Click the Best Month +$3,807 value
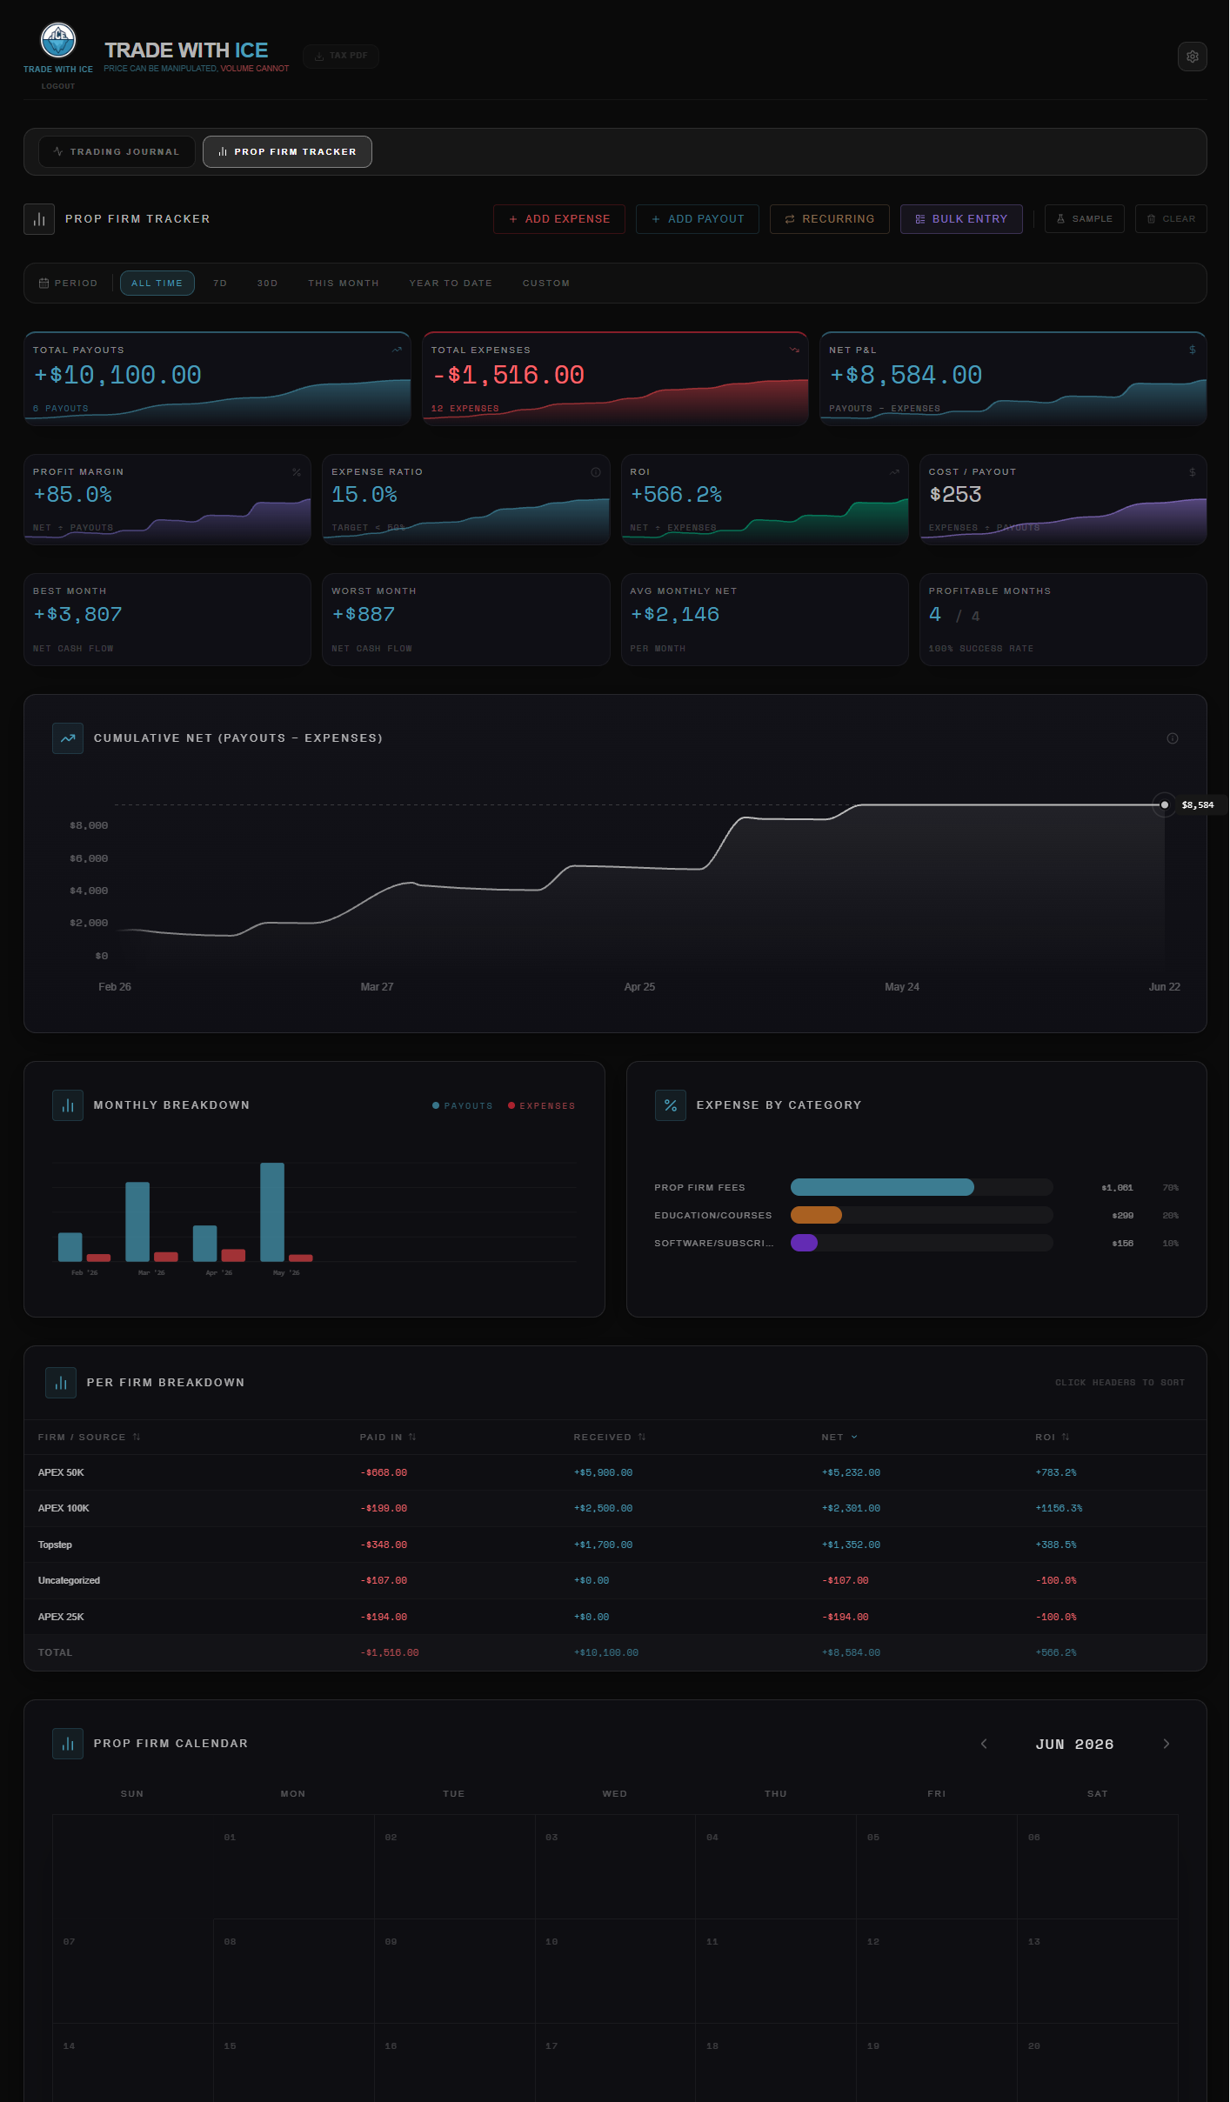1230x2102 pixels. 77,615
